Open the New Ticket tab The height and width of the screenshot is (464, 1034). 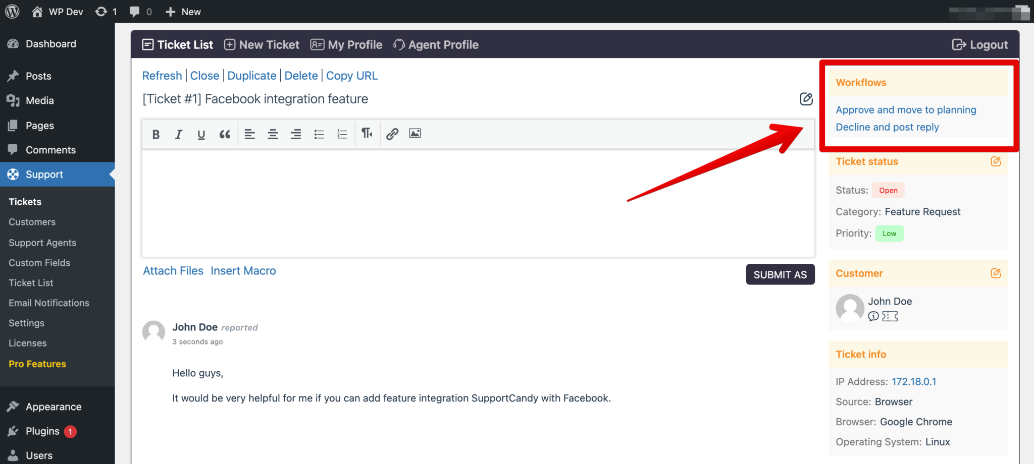(262, 45)
